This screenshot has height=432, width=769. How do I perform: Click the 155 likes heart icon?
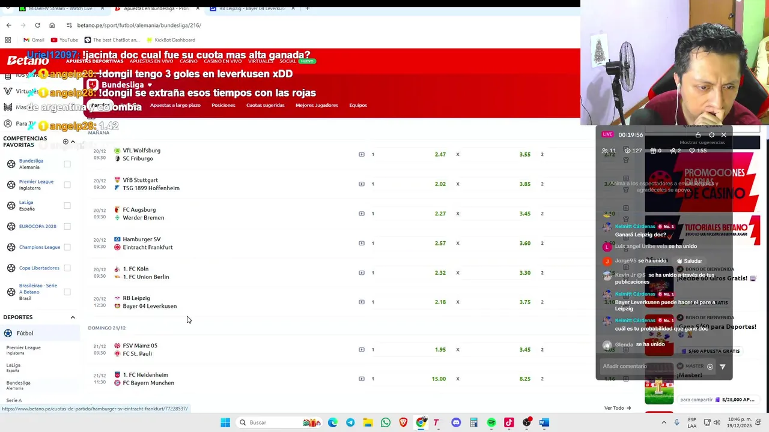coord(692,151)
